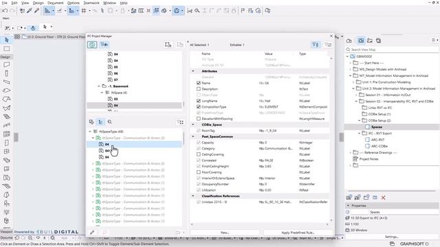Click the Project Notes item in Navigator

(368, 159)
